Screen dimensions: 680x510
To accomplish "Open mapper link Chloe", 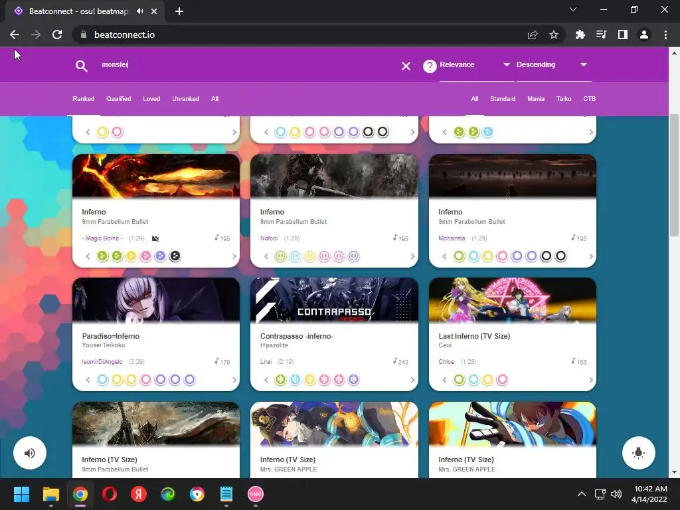I will [x=446, y=362].
